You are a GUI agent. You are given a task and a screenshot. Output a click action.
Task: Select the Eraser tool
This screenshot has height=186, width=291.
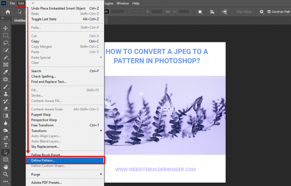point(6,108)
